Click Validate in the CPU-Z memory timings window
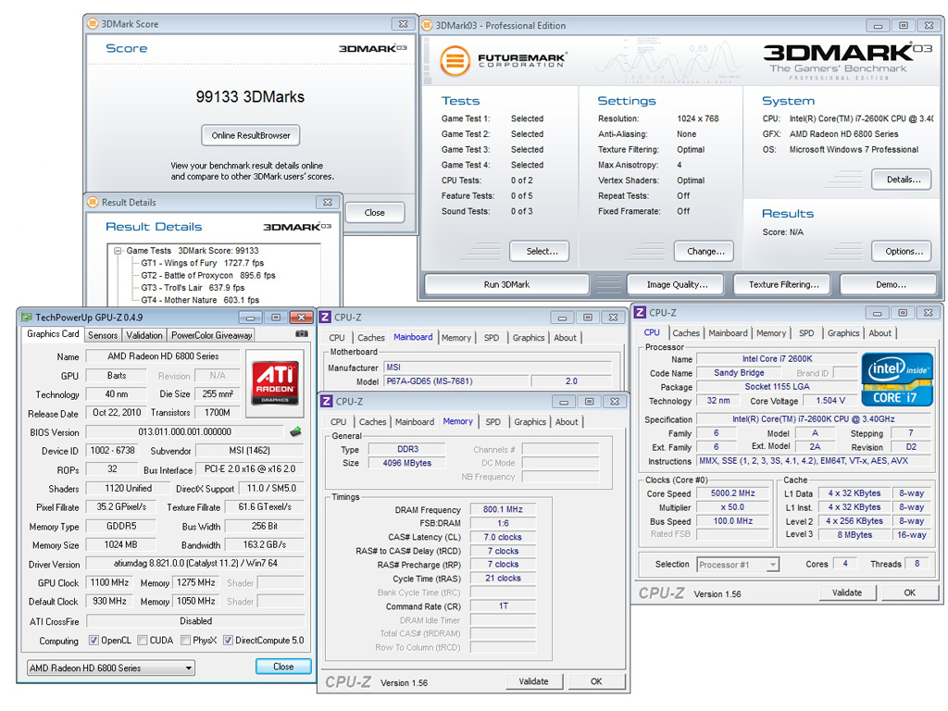This screenshot has width=948, height=711. tap(534, 681)
